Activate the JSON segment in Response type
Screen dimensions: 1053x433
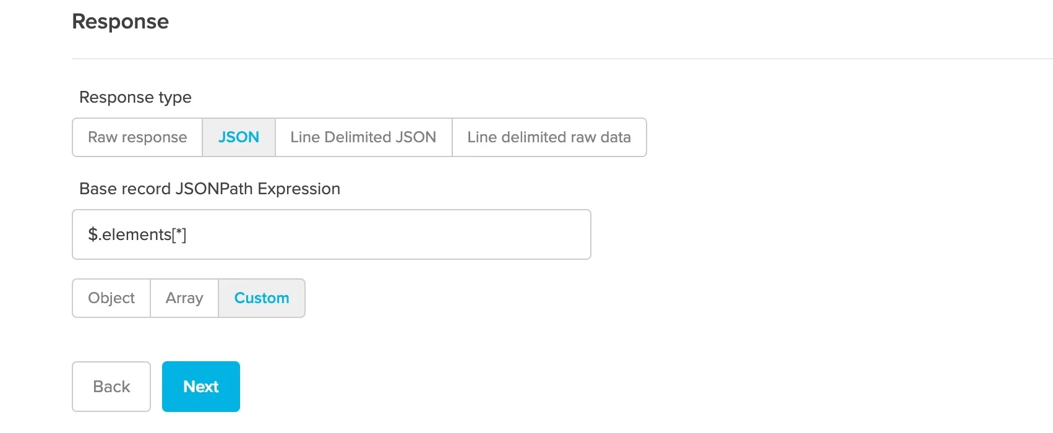pyautogui.click(x=238, y=137)
